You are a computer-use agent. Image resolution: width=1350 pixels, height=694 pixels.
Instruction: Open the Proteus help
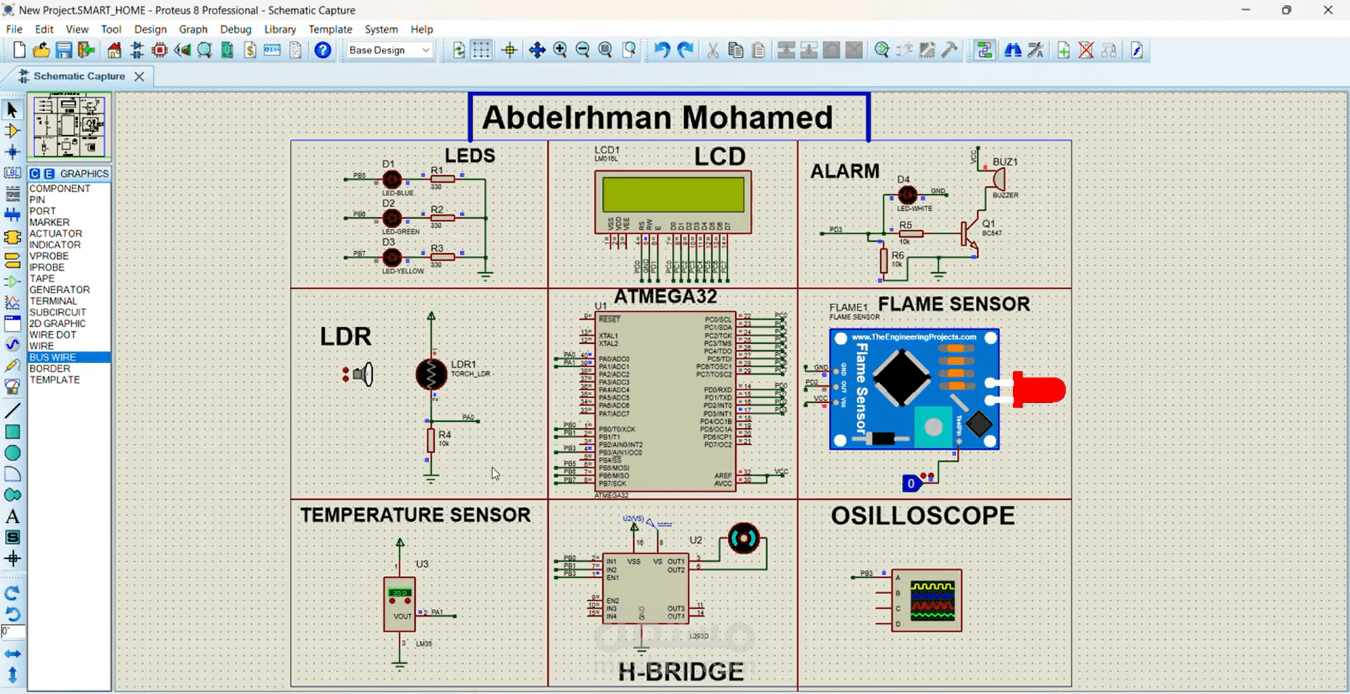(x=322, y=50)
